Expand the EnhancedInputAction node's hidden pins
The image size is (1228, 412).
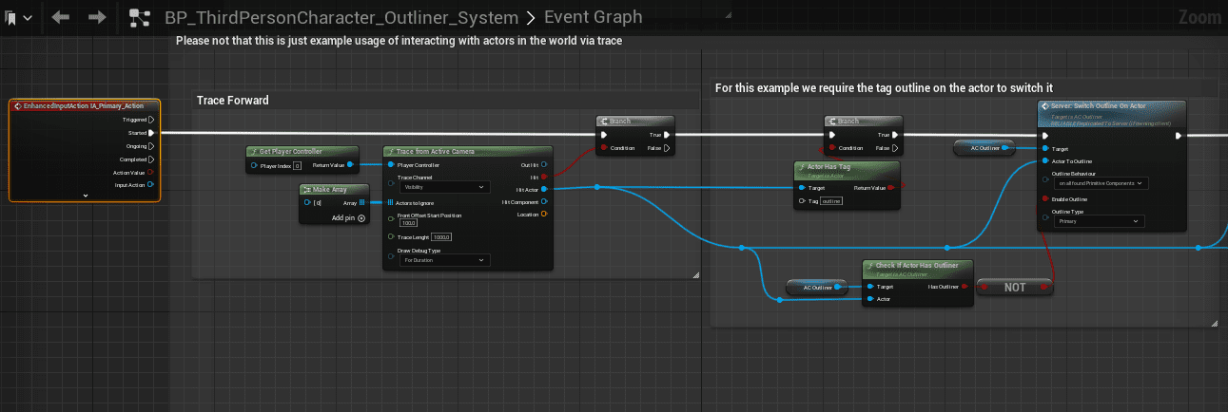tap(85, 195)
